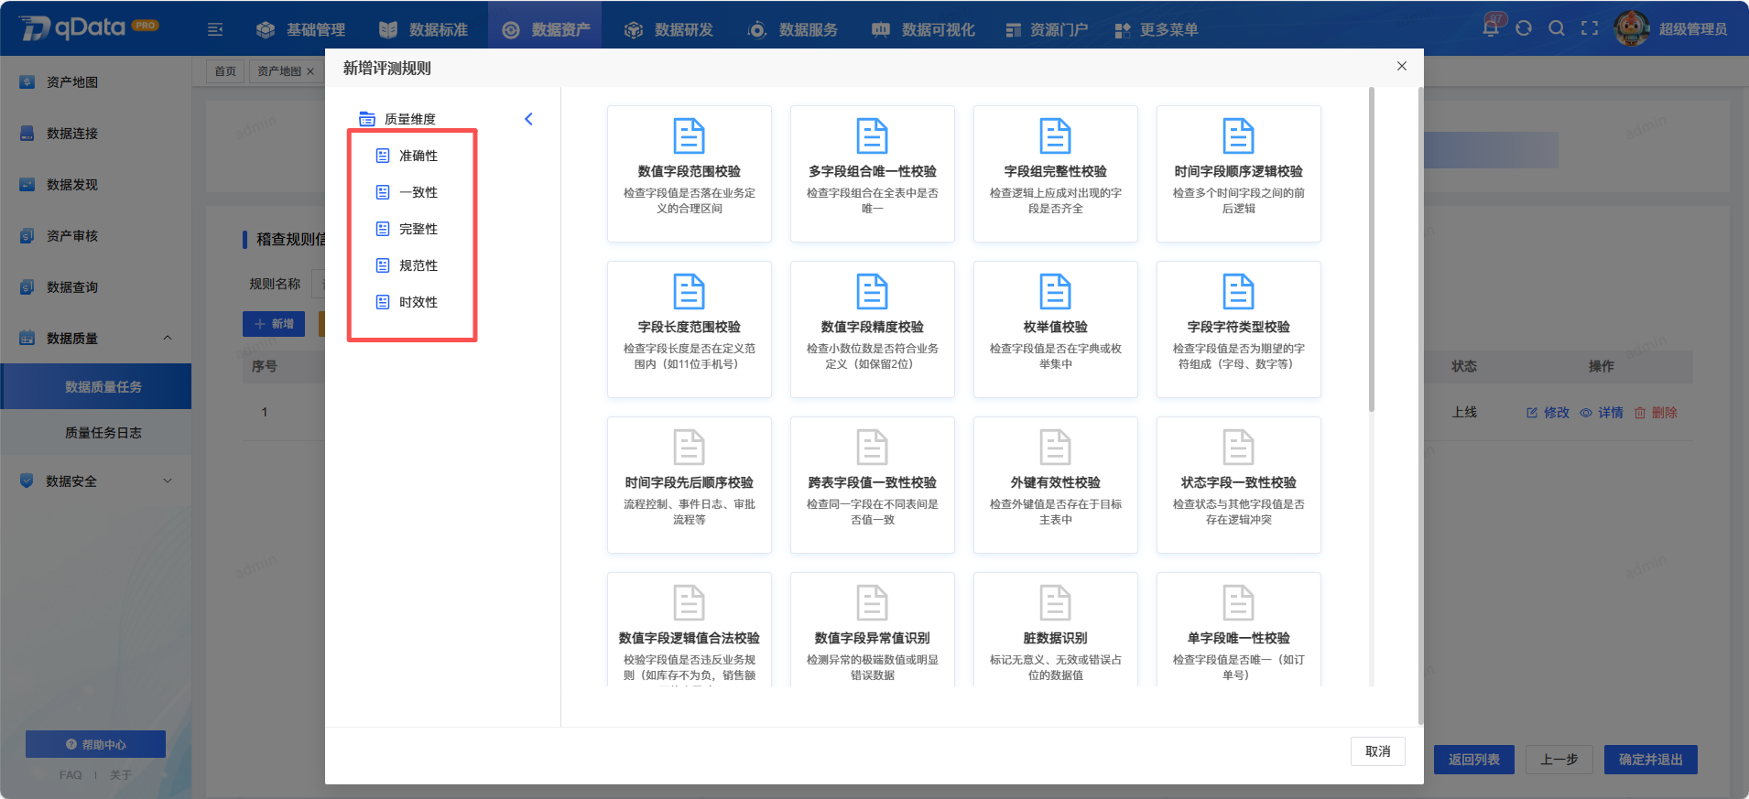The image size is (1749, 799).
Task: Switch to the 首页 tab
Action: coord(225,71)
